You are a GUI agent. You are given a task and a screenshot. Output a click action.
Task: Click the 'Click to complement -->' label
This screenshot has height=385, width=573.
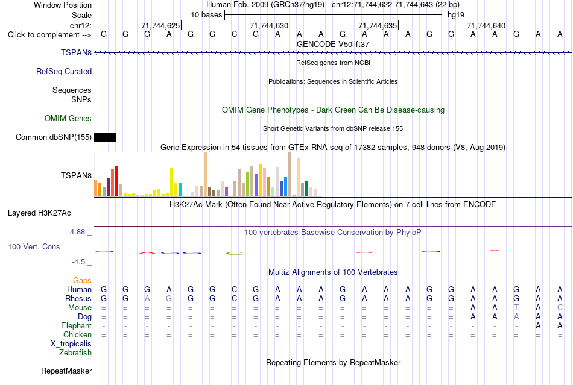(49, 35)
